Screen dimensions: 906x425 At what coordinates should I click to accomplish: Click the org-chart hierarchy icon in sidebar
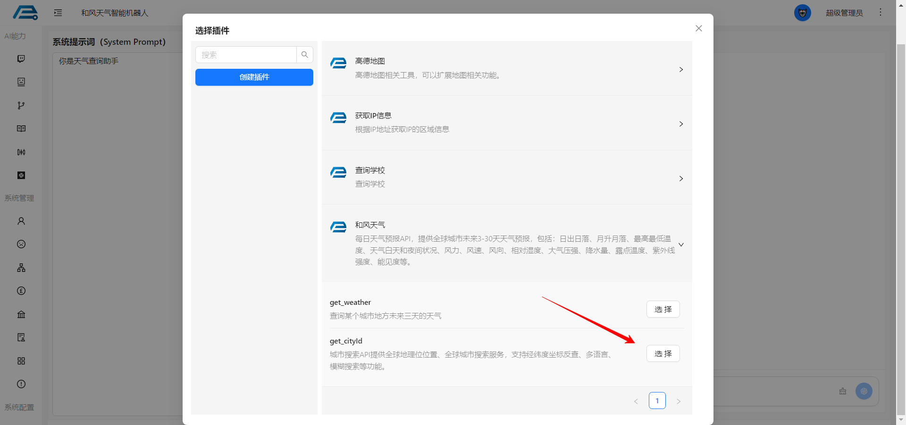[21, 268]
